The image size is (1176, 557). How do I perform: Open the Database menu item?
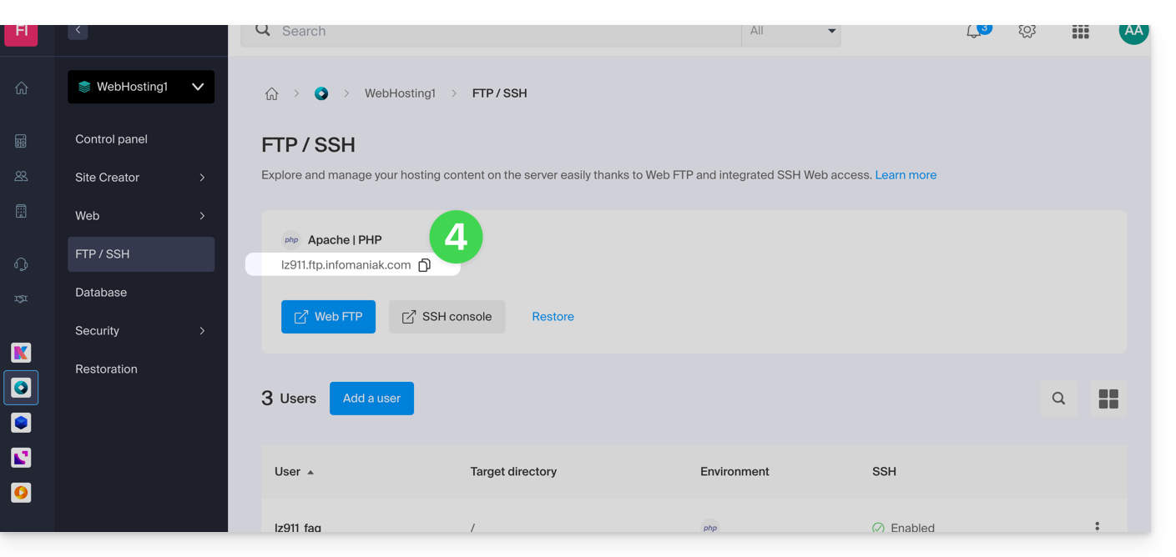click(101, 293)
